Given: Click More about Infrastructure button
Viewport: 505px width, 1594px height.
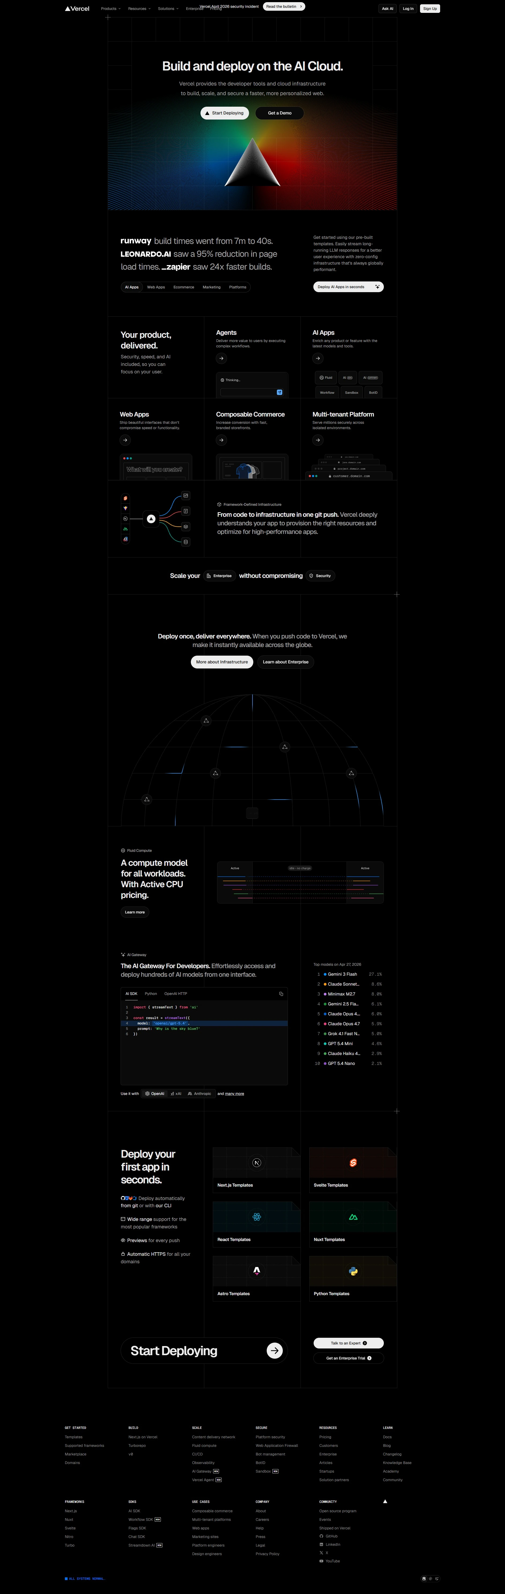Looking at the screenshot, I should [x=222, y=662].
